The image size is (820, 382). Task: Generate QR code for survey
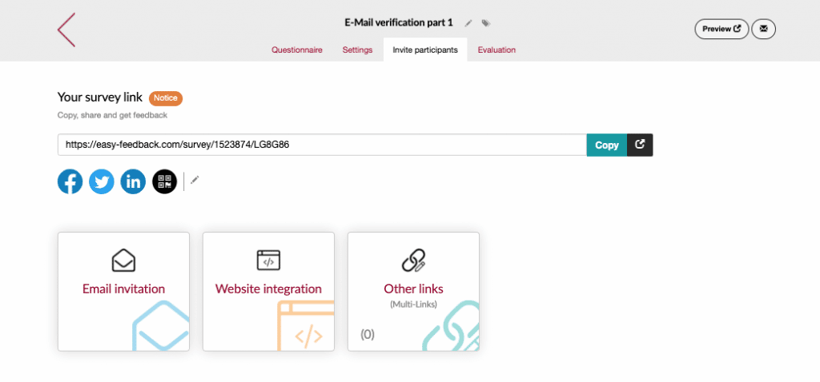click(165, 181)
